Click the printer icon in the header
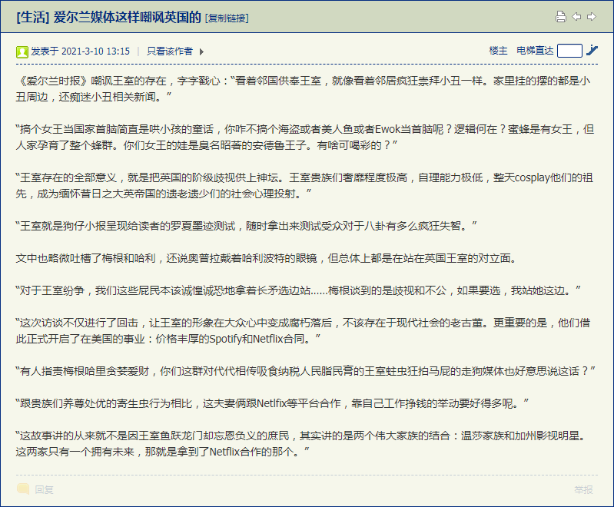Viewport: 614px width, 507px height. 561,16
